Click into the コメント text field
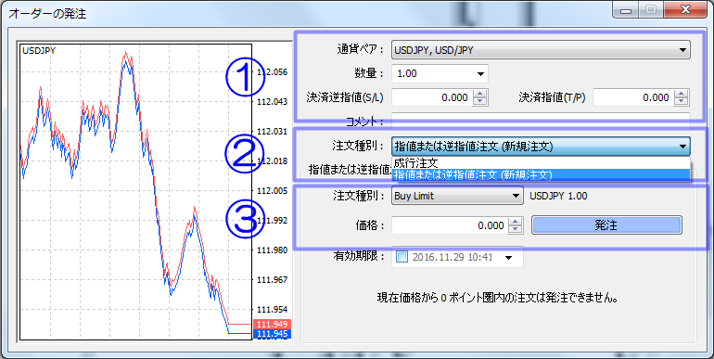This screenshot has width=714, height=359. [541, 121]
